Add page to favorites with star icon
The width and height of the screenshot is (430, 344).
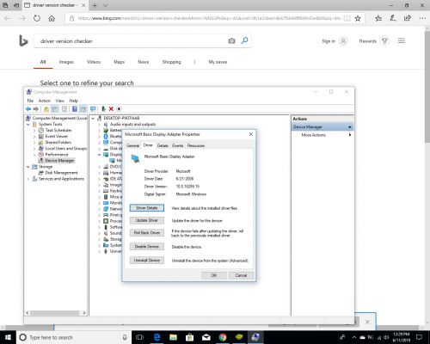click(x=358, y=18)
